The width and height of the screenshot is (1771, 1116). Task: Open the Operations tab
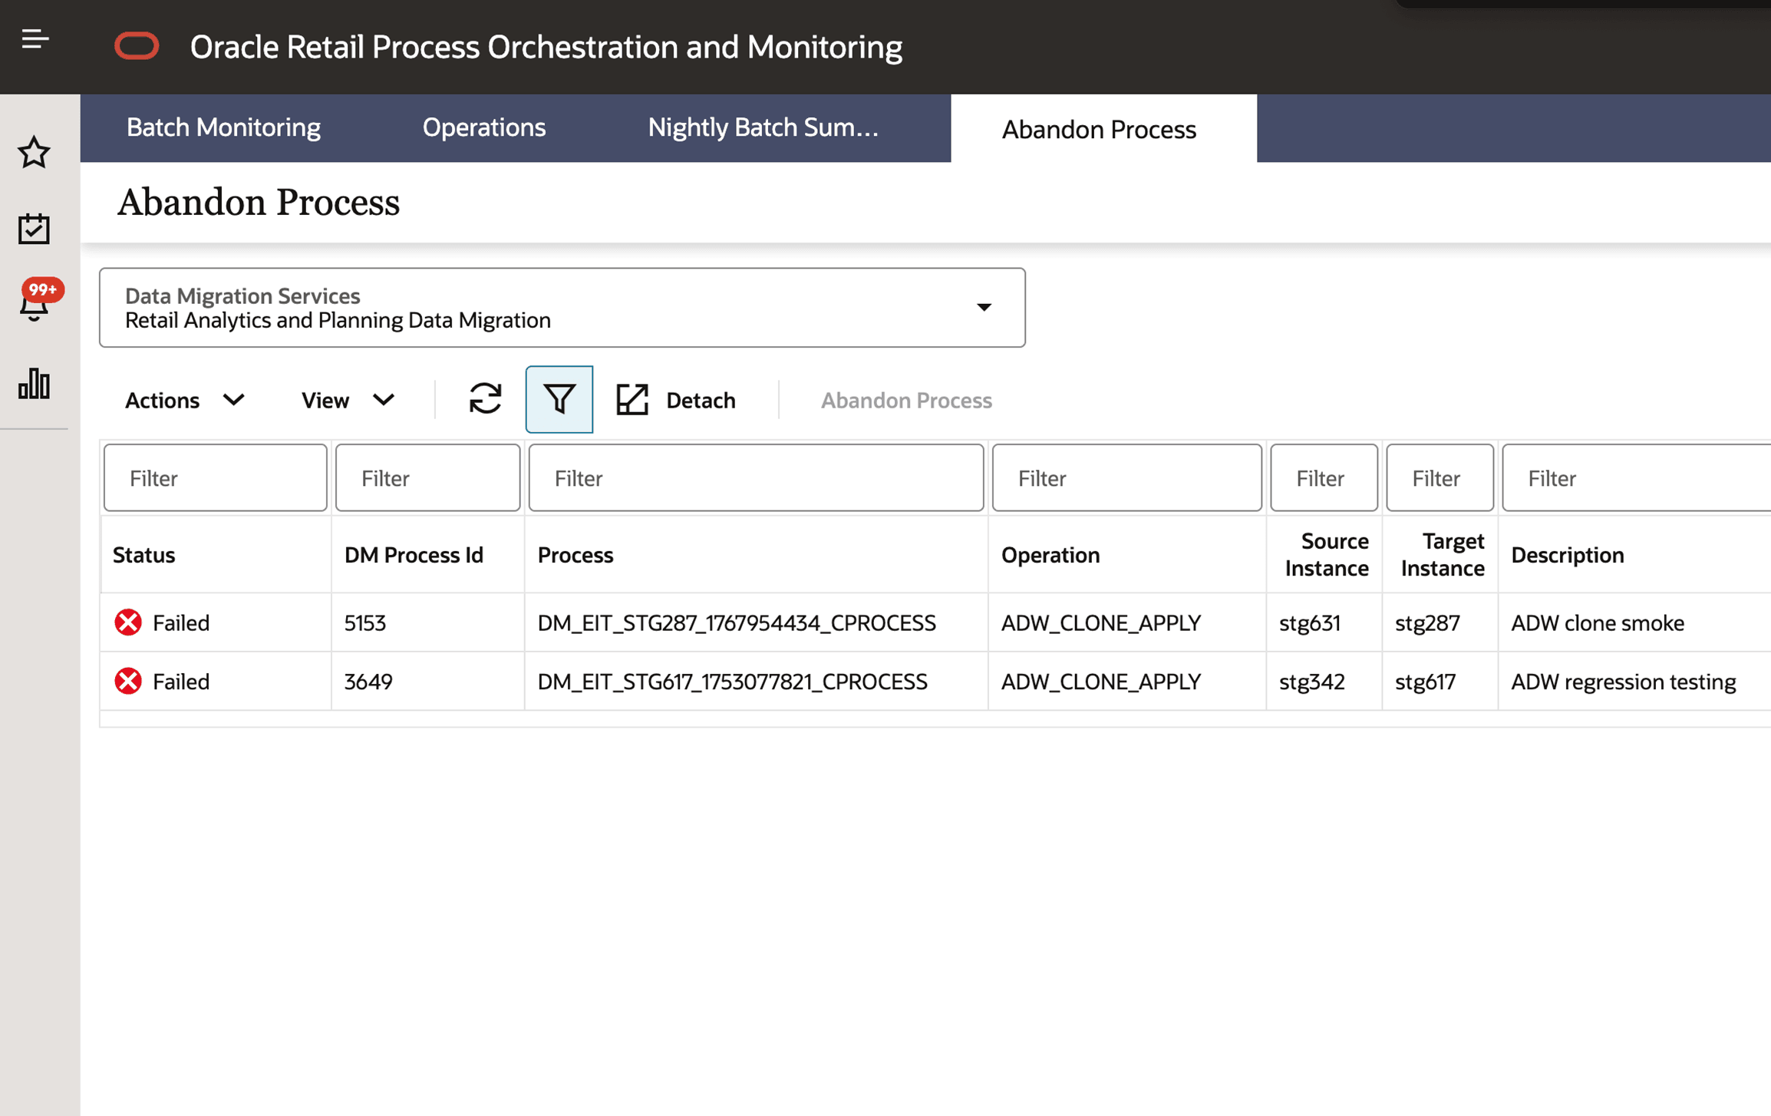click(484, 127)
